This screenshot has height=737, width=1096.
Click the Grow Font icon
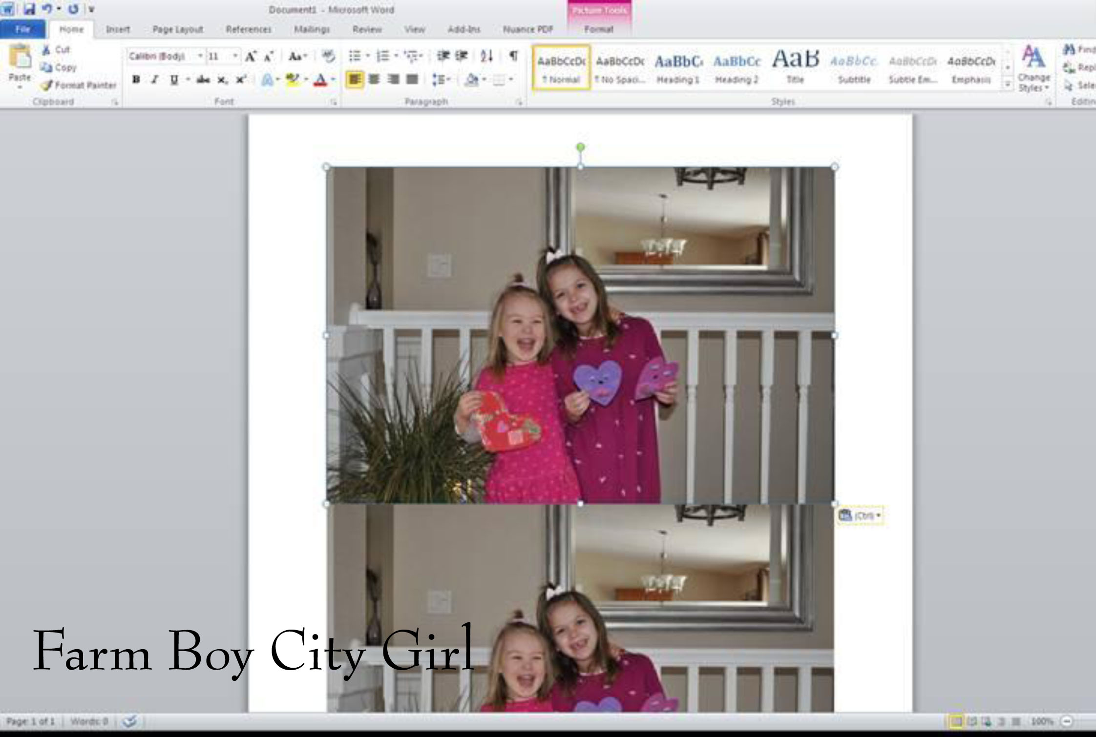click(x=251, y=57)
